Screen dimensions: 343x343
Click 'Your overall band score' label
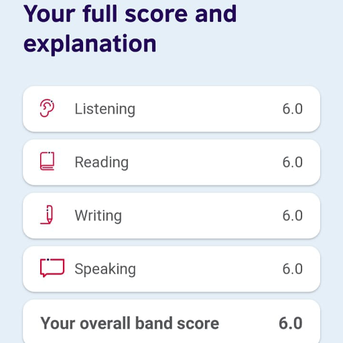(x=129, y=323)
